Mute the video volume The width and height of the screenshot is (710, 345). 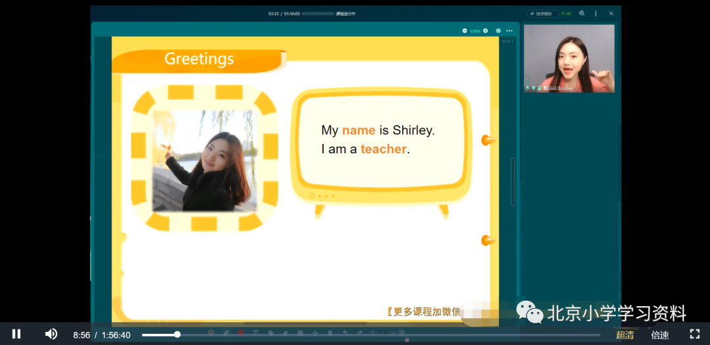point(51,334)
